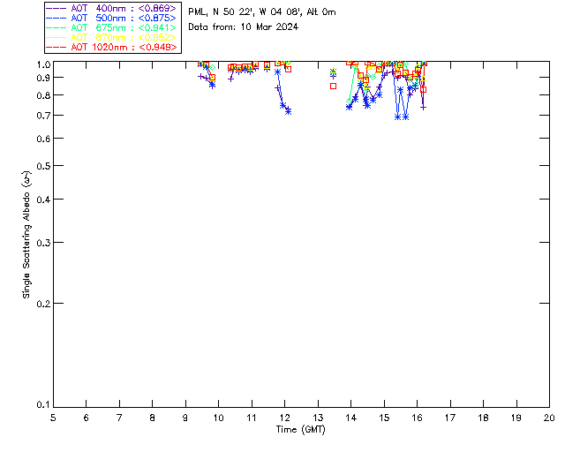Click the PML station location text

tap(262, 11)
